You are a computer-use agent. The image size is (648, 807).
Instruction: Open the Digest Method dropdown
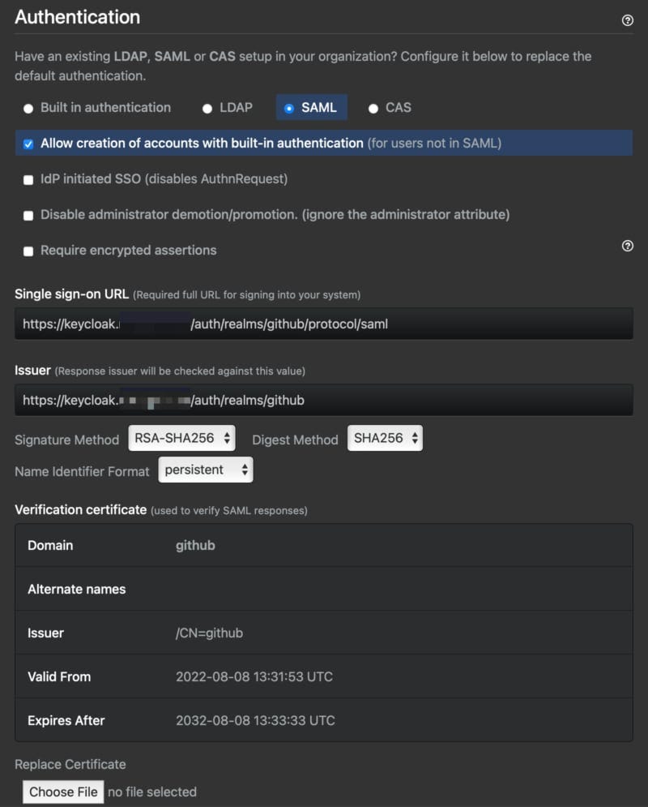[386, 439]
